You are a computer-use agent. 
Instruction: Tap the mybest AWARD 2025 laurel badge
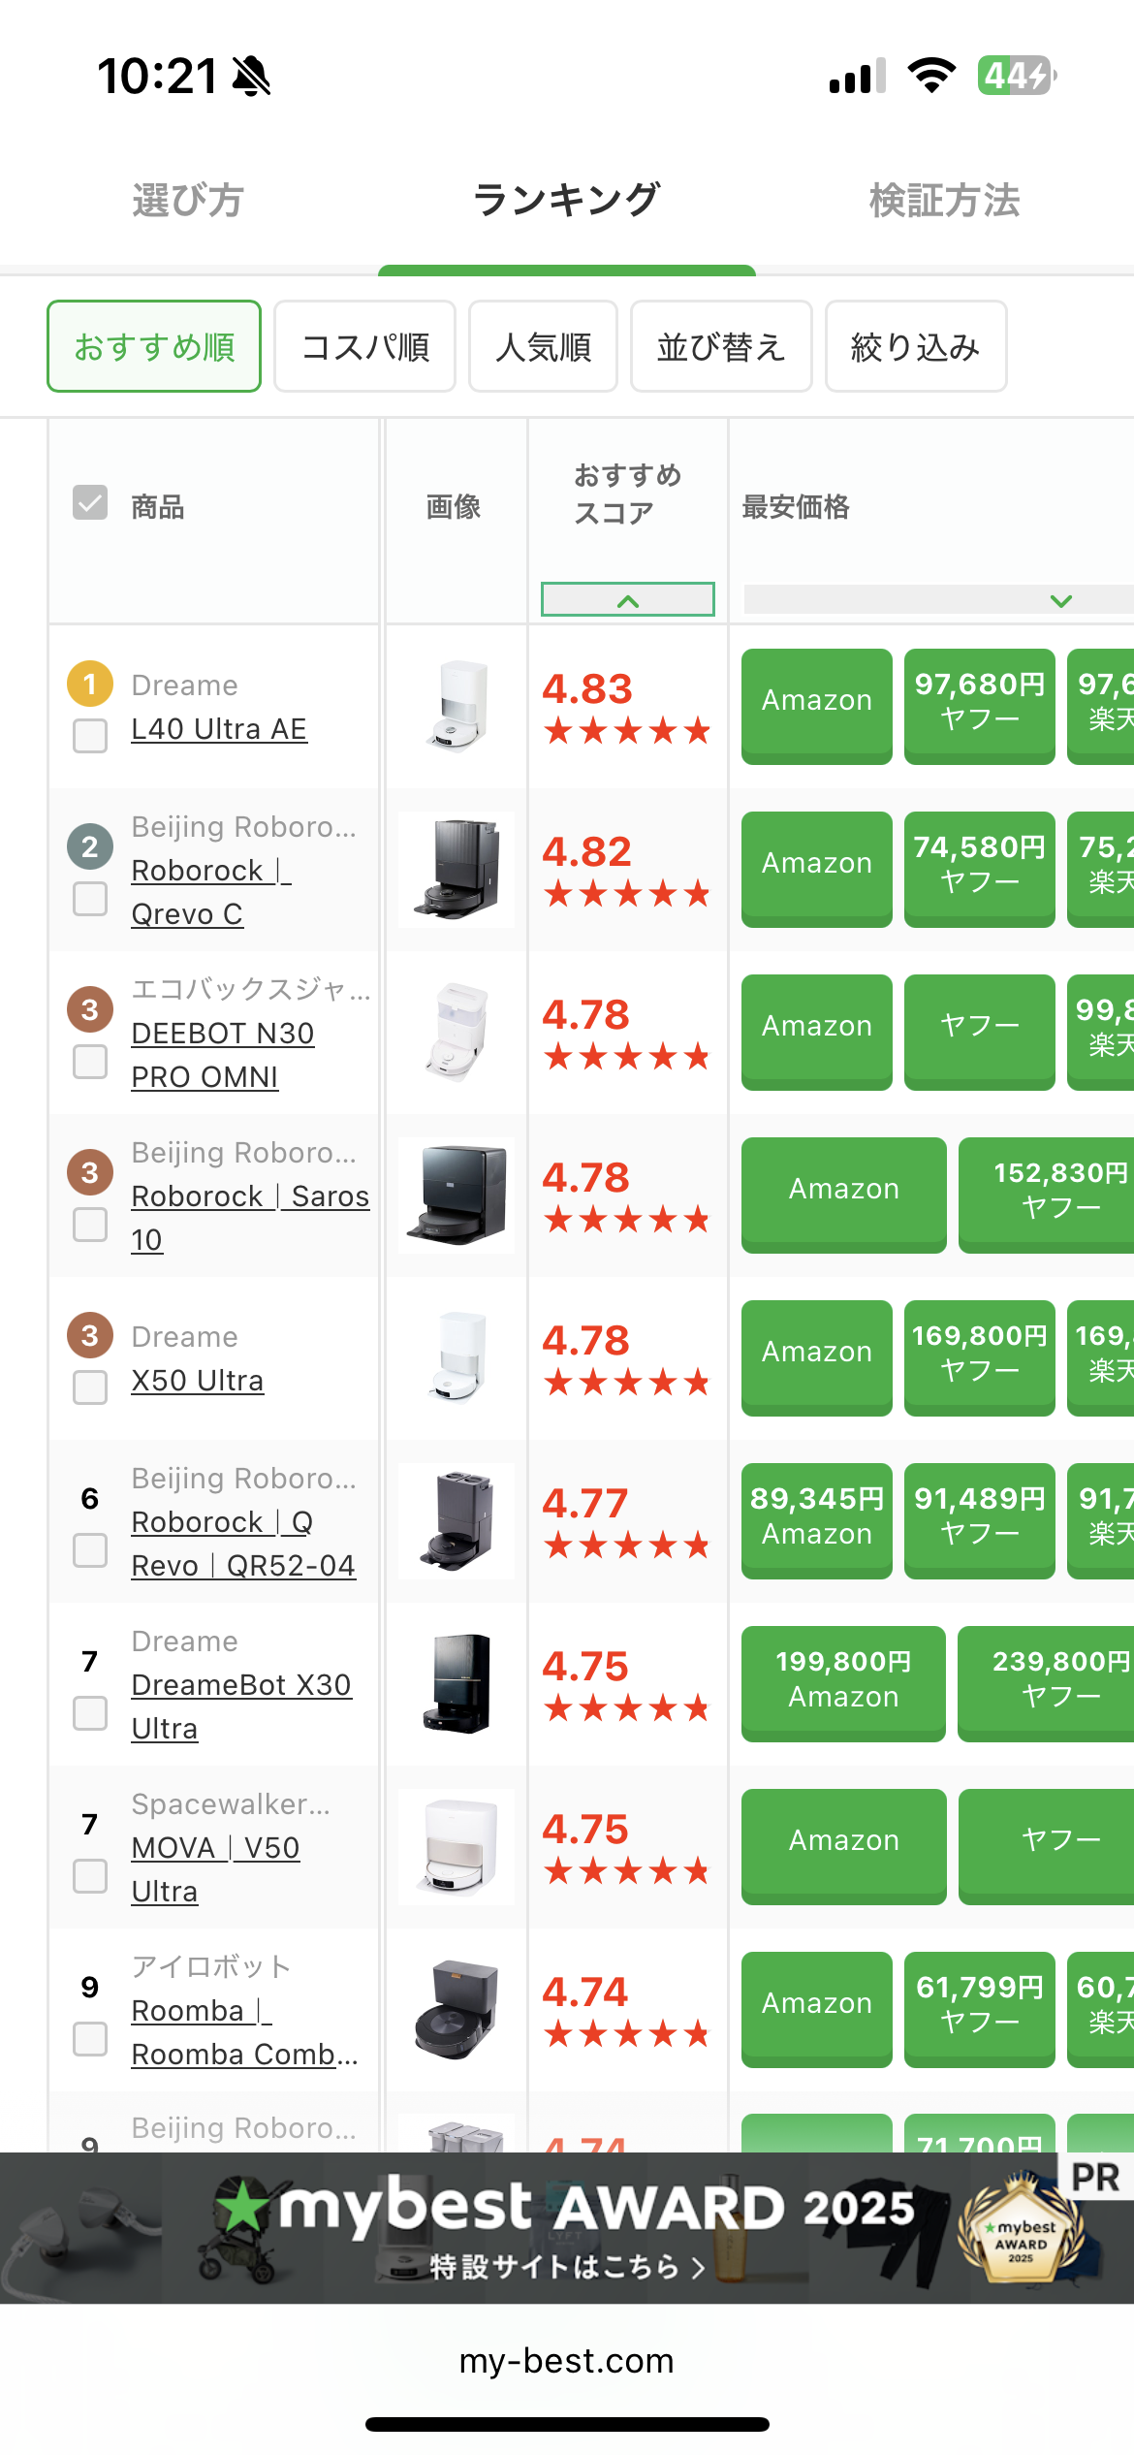pyautogui.click(x=1021, y=2229)
